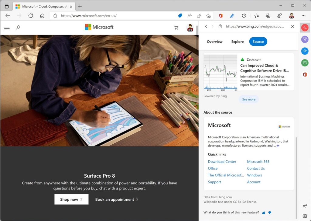Screen dimensions: 311x221
Task: Open the Discover icon in the sidebar
Action: (x=305, y=27)
